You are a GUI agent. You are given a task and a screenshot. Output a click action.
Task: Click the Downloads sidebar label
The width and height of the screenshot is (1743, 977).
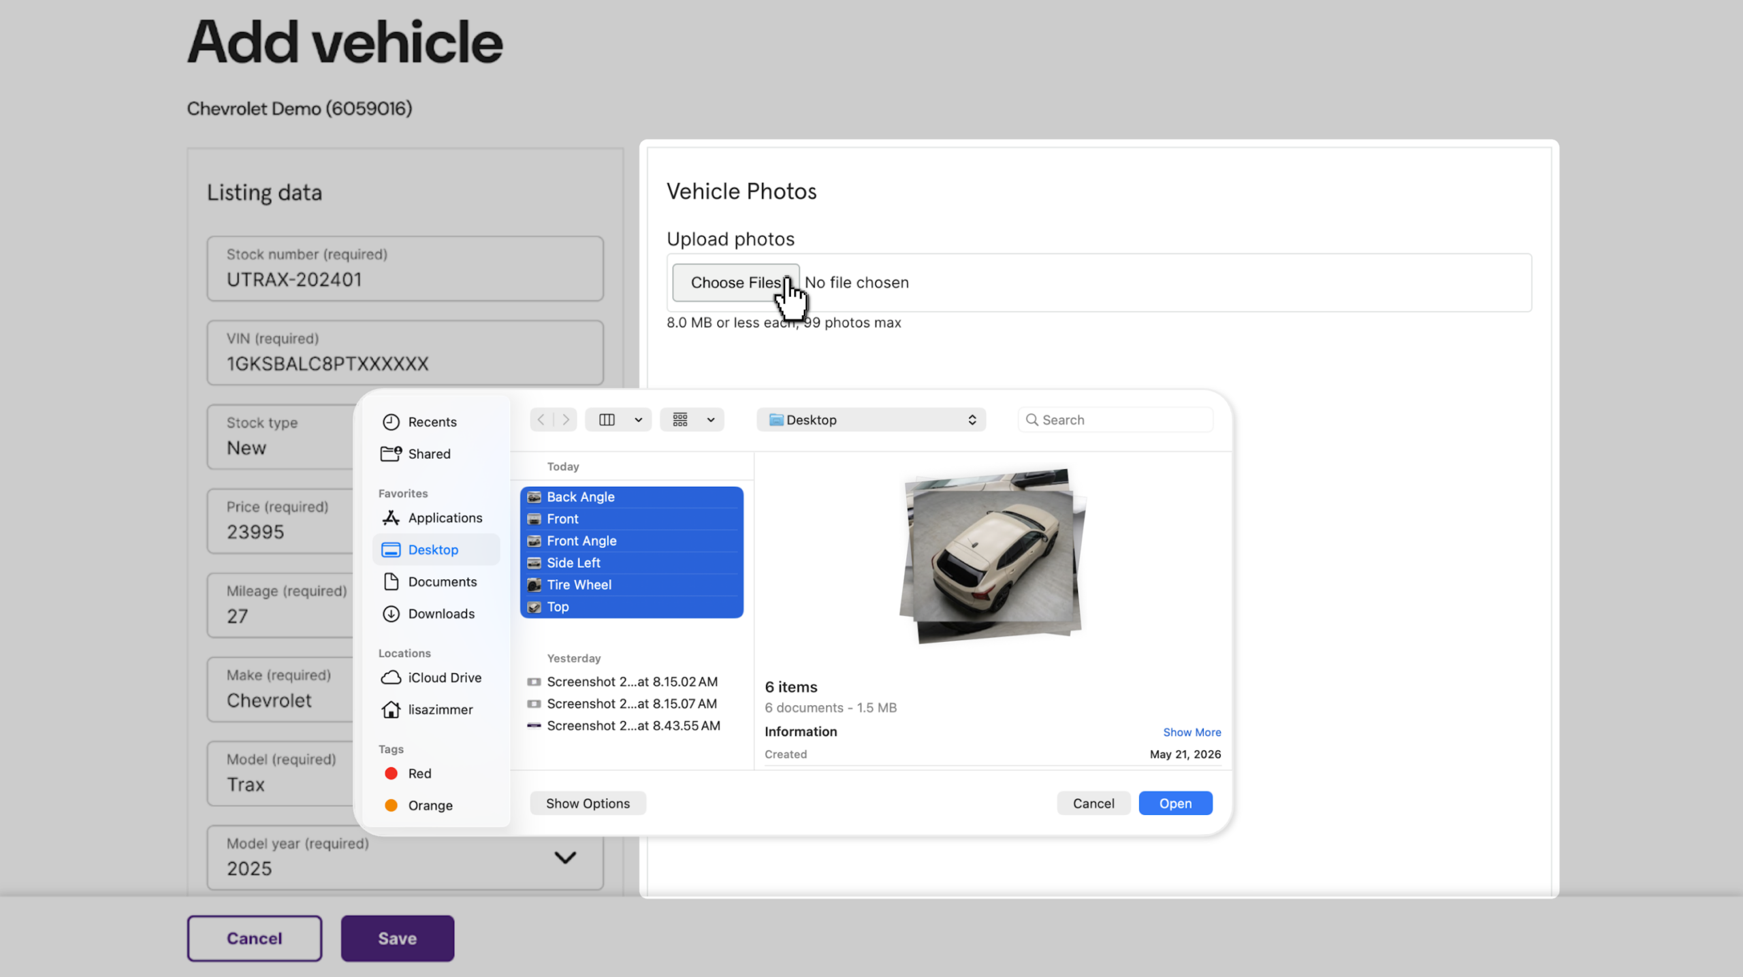[x=441, y=613]
